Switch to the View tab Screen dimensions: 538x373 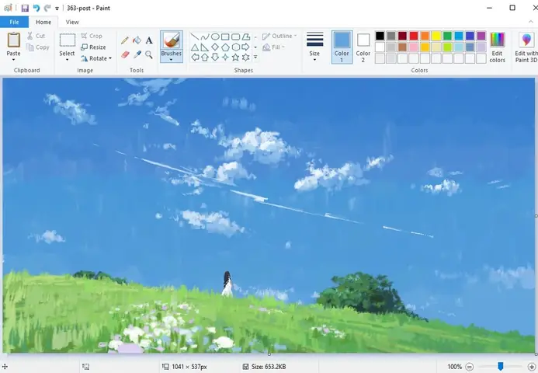tap(72, 22)
